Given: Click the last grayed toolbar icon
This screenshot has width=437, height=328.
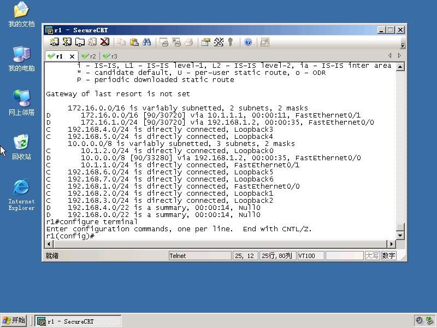Looking at the screenshot, I should click(264, 42).
